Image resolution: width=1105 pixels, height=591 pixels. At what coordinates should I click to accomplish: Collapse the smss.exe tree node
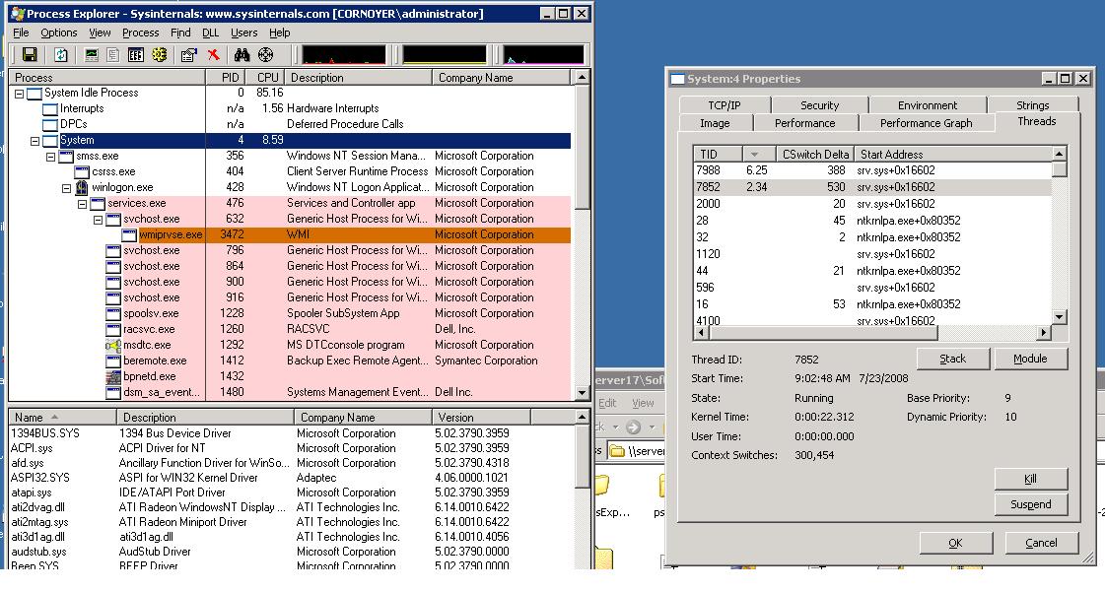[x=50, y=157]
